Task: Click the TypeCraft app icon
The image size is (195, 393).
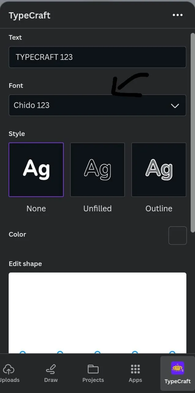Action: [x=178, y=368]
